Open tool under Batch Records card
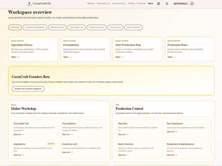This screenshot has width=222, height=166. [x=123, y=155]
